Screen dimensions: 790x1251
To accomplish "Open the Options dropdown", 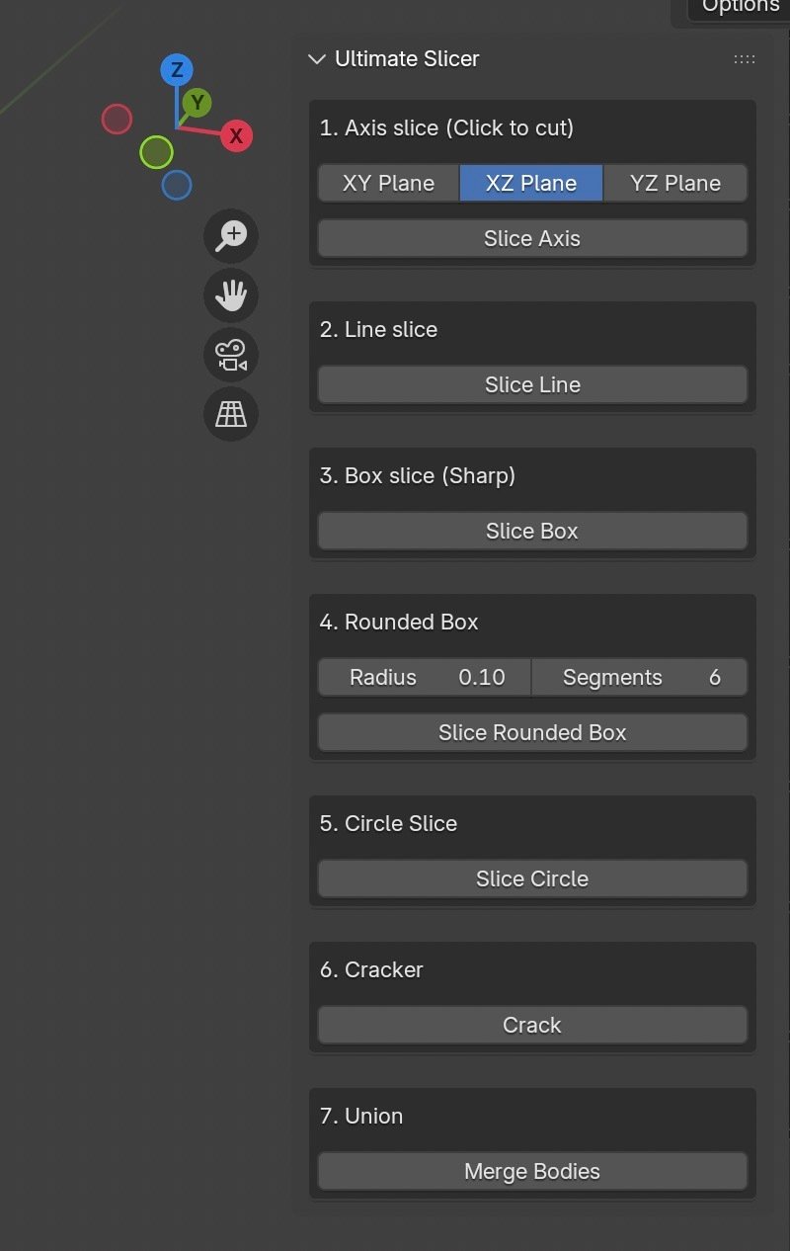I will [x=741, y=8].
